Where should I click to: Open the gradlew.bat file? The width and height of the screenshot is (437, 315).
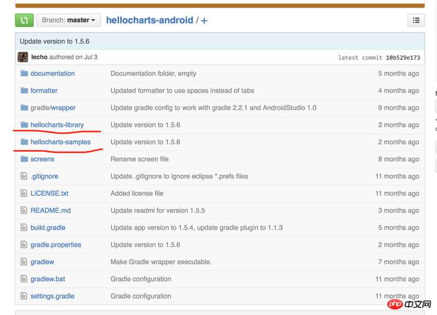[48, 279]
